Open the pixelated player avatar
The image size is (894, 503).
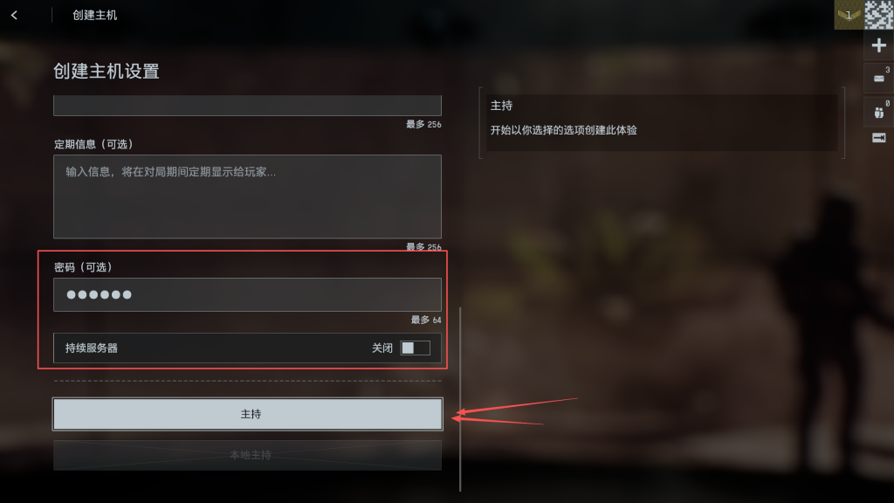[878, 15]
